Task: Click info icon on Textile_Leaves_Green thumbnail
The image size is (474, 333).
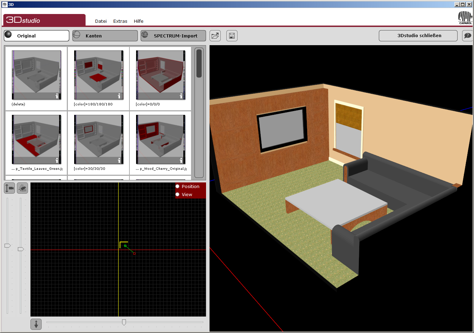Action: (x=57, y=160)
